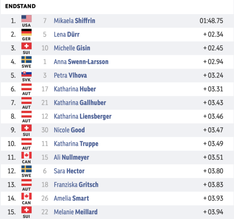Click the Canadian flag beside Amelia Smart
The width and height of the screenshot is (234, 219).
26,196
